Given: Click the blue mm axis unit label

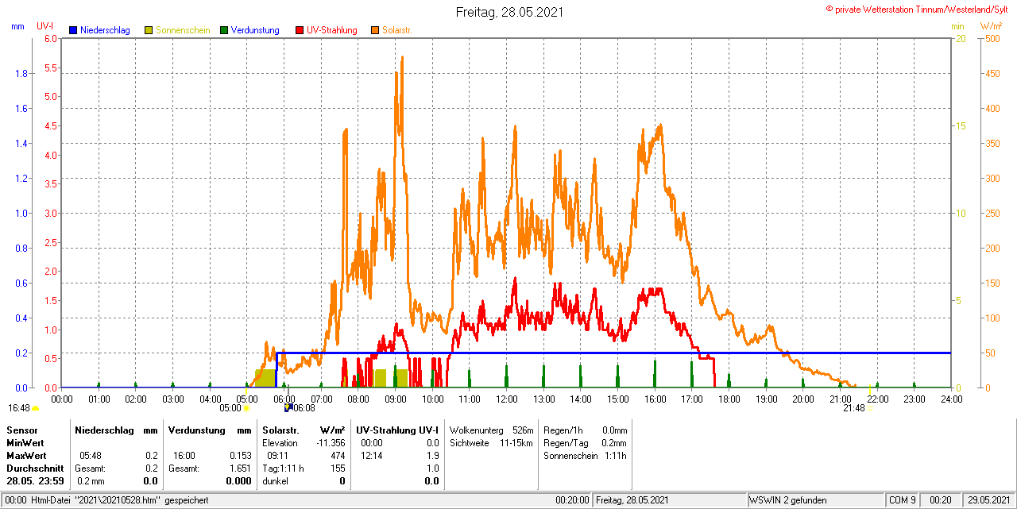Looking at the screenshot, I should tap(17, 26).
